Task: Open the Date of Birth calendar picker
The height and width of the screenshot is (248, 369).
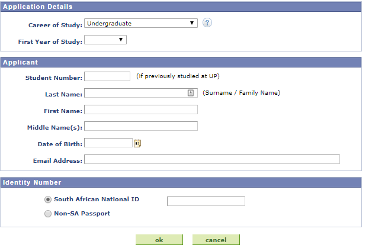Action: click(x=137, y=143)
